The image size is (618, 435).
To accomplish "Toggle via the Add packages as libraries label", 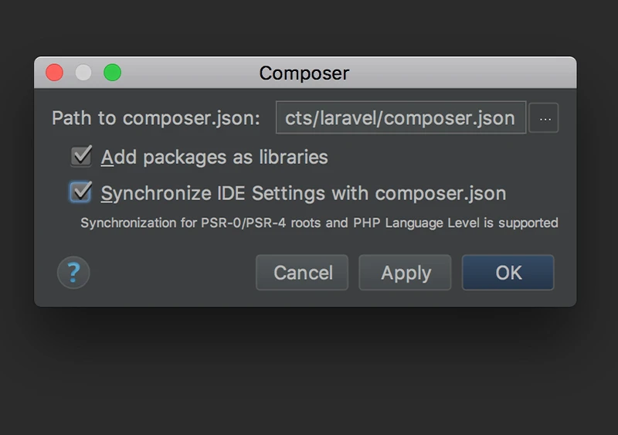I will [215, 158].
